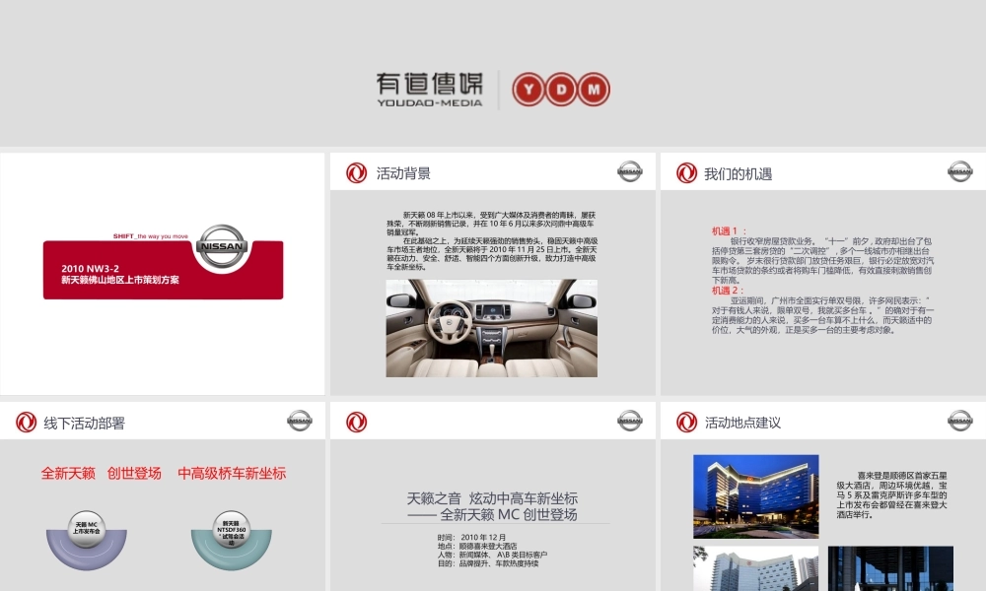The image size is (986, 591).
Task: Click the Dongfeng logo beside 我们的机遇
Action: [x=686, y=172]
